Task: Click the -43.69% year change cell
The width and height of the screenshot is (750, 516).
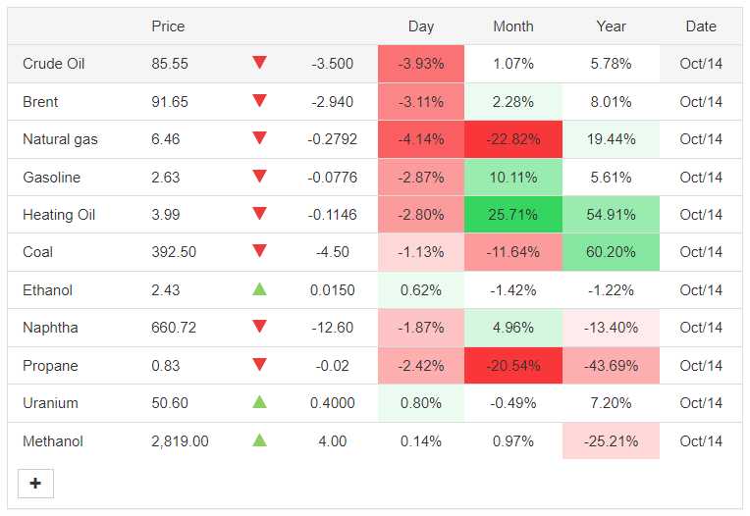Action: (611, 366)
